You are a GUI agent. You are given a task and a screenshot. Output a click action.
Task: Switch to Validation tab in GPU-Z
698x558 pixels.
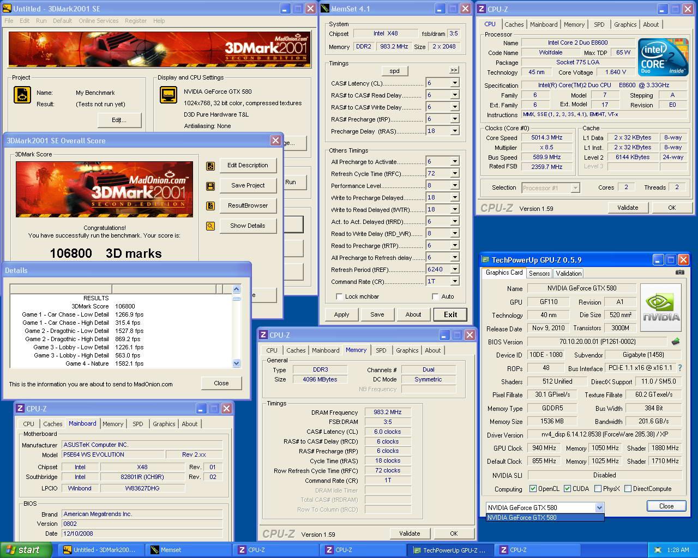coord(568,274)
